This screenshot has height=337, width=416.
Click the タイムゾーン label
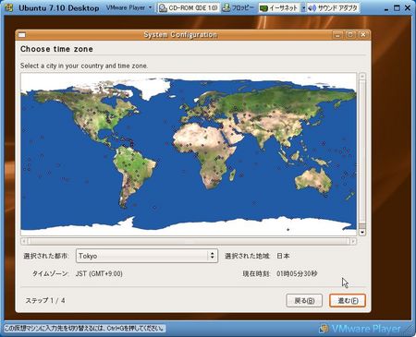click(x=50, y=273)
